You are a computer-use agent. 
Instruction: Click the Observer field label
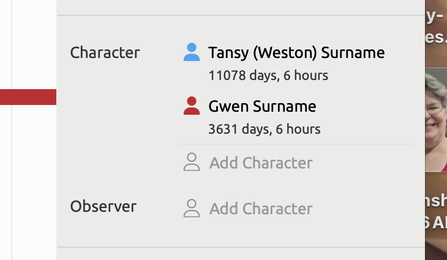click(x=103, y=207)
